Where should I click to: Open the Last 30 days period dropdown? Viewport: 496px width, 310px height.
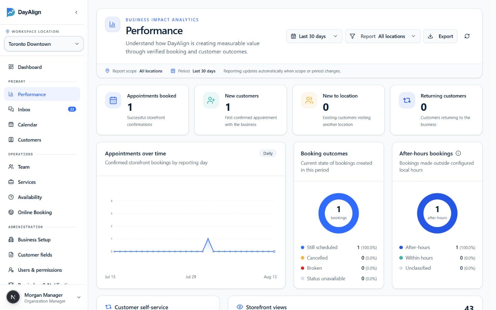click(x=314, y=36)
